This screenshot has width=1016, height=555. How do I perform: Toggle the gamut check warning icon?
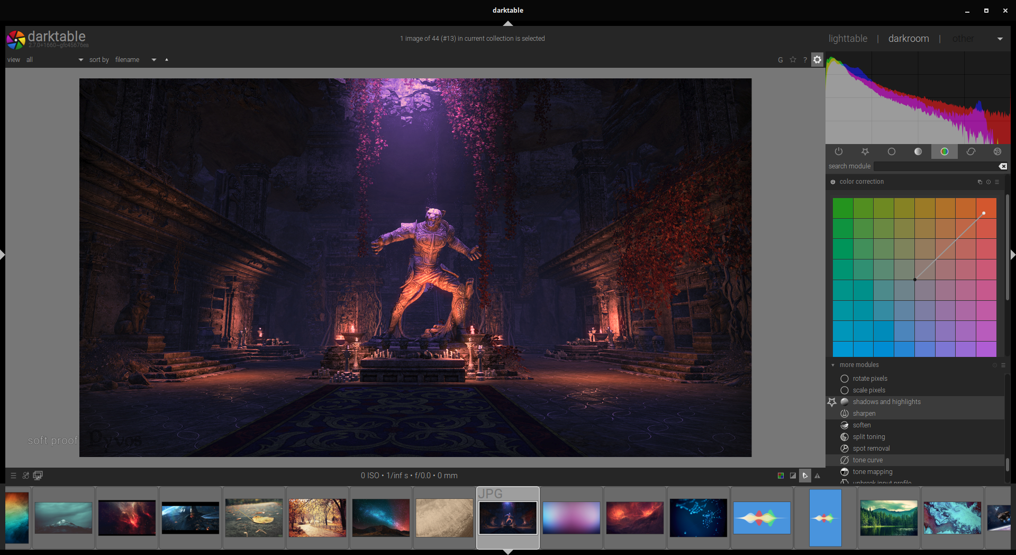coord(817,476)
